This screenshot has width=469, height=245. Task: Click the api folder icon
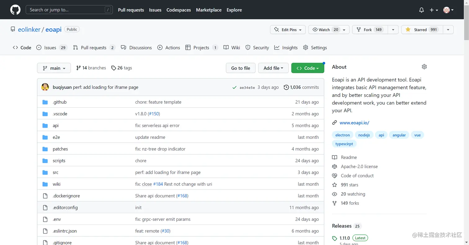point(45,126)
